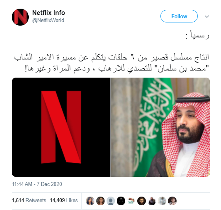Image resolution: width=221 pixels, height=210 pixels.
Task: Expand the tweet options chevron menu
Action: pos(207,17)
